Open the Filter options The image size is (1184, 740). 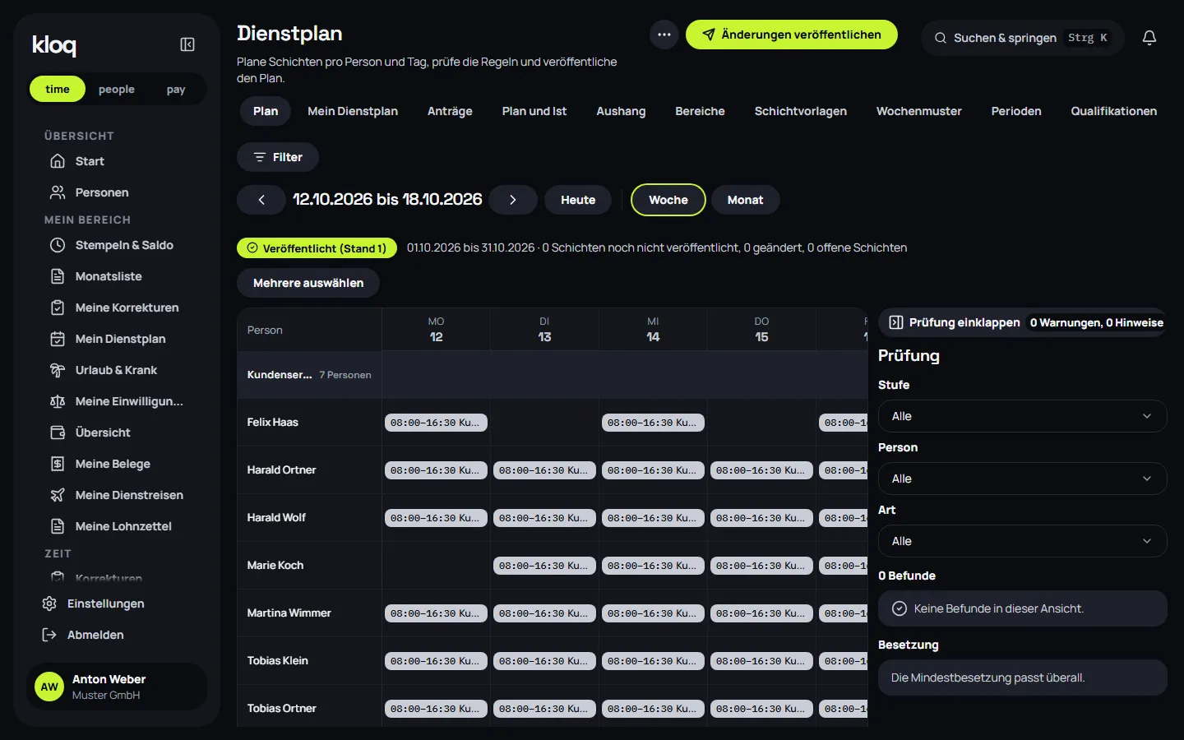point(278,157)
